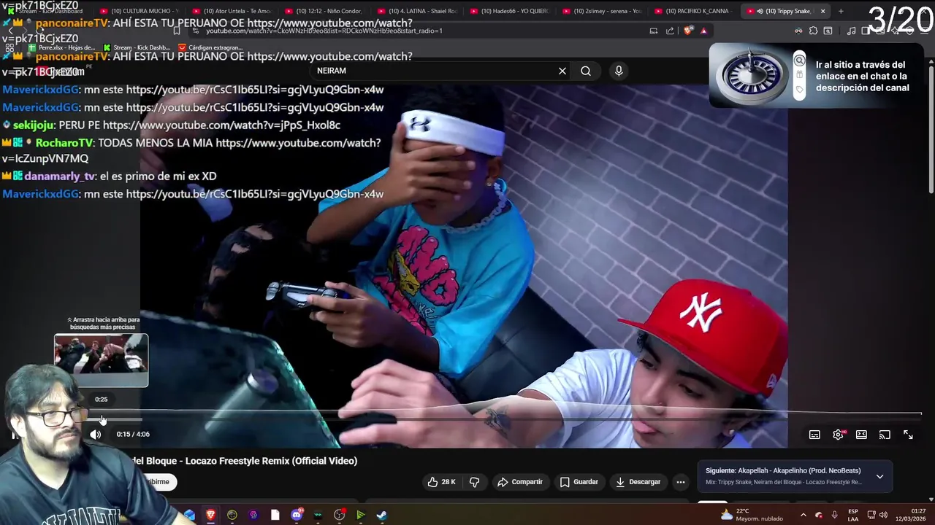935x525 pixels.
Task: Switch to the 4. LATINA - Shaiel tab
Action: (x=416, y=11)
